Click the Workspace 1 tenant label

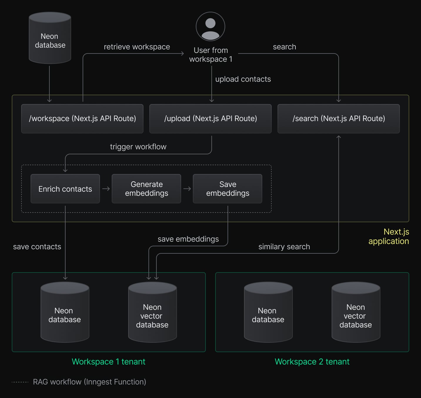pyautogui.click(x=108, y=362)
